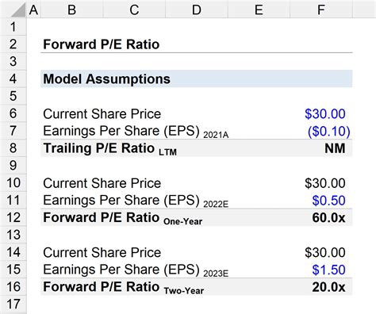Screen dimensions: 376x314
Task: Click 'Earnings Per Share (EPS) 2023E' label
Action: (x=136, y=270)
